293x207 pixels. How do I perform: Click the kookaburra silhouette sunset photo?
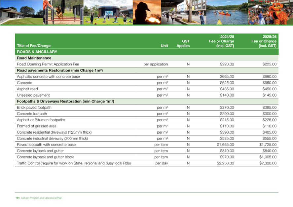click(x=147, y=12)
